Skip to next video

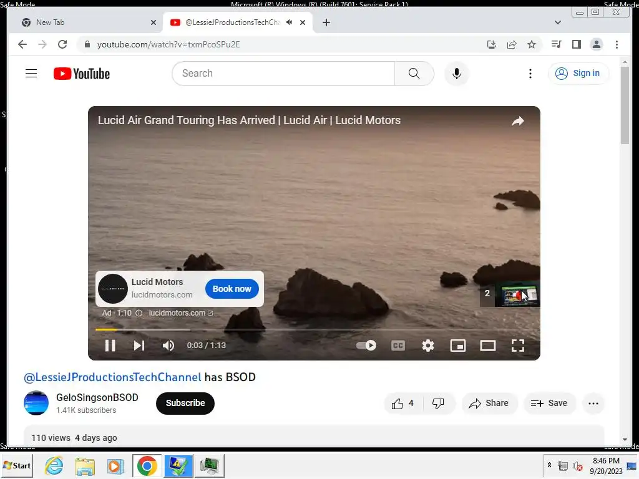point(139,346)
